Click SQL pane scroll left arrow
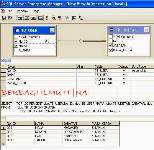The width and height of the screenshot is (154, 150). (3, 117)
